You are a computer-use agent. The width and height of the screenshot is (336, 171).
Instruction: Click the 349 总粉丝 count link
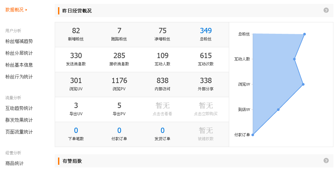coord(206,31)
